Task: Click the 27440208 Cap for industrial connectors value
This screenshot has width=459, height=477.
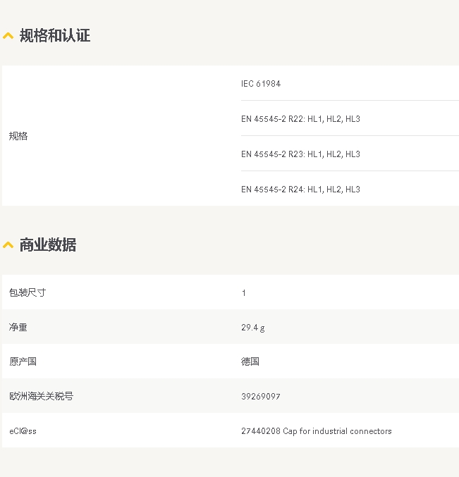Action: click(x=317, y=431)
